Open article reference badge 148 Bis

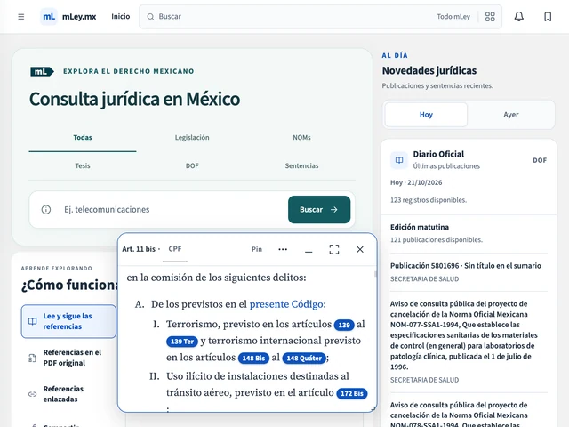253,358
